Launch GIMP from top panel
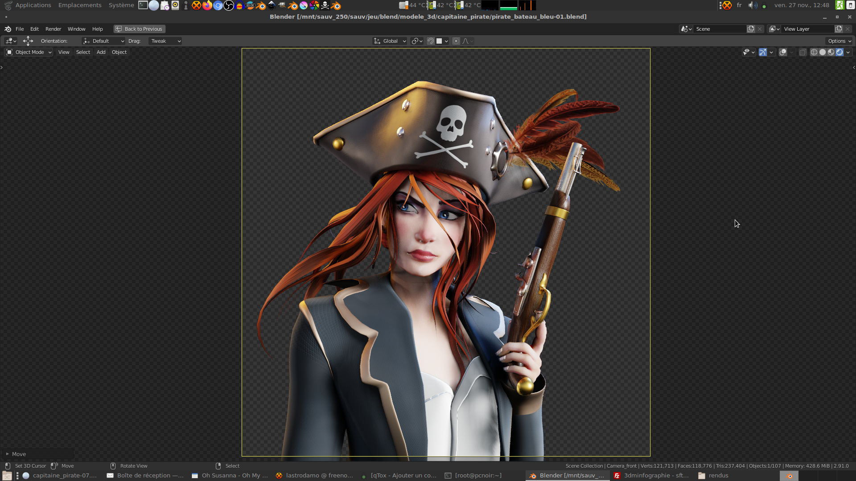Image resolution: width=856 pixels, height=481 pixels. tap(282, 5)
